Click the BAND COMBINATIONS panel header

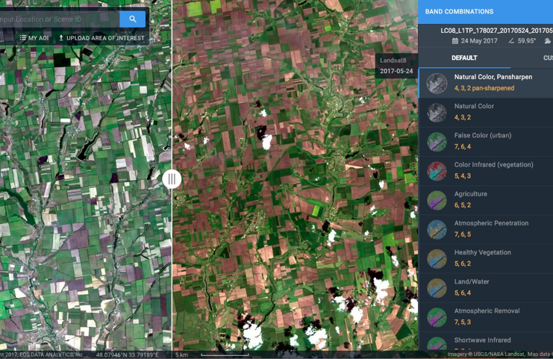(x=485, y=12)
